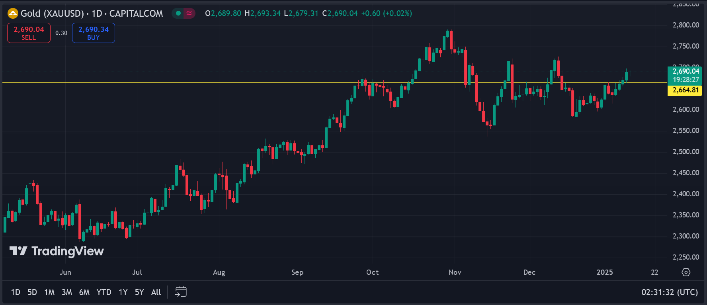Image resolution: width=707 pixels, height=305 pixels.
Task: Click the pink approximate-data indicator icon
Action: click(189, 14)
